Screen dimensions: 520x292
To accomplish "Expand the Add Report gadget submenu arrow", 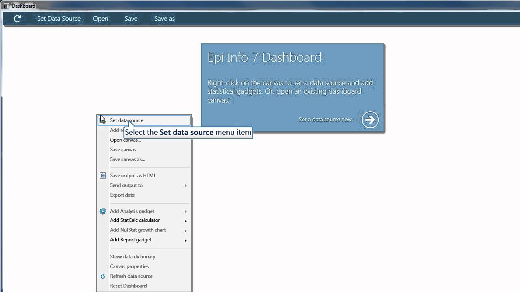I will point(186,240).
